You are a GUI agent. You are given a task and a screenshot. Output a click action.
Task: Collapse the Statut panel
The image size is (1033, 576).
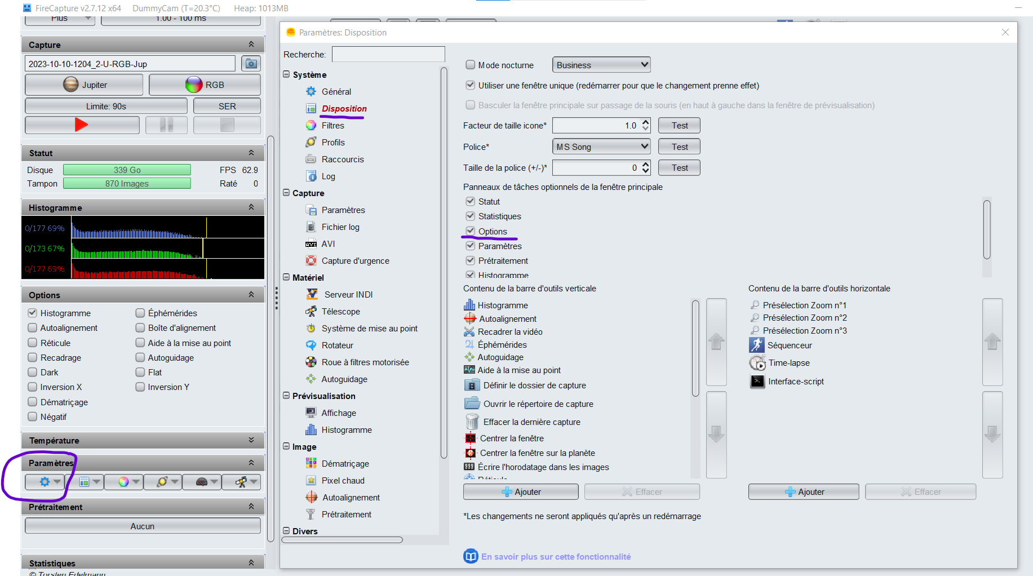click(251, 153)
